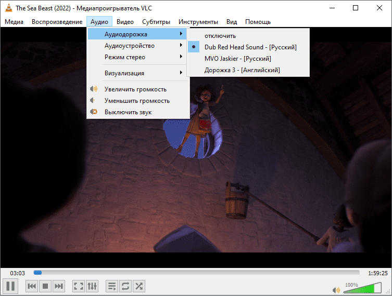Toggle loop repeat mode
392x296 pixels.
click(x=125, y=286)
